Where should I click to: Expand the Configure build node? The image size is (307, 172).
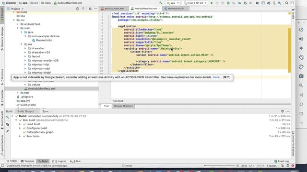click(20, 129)
